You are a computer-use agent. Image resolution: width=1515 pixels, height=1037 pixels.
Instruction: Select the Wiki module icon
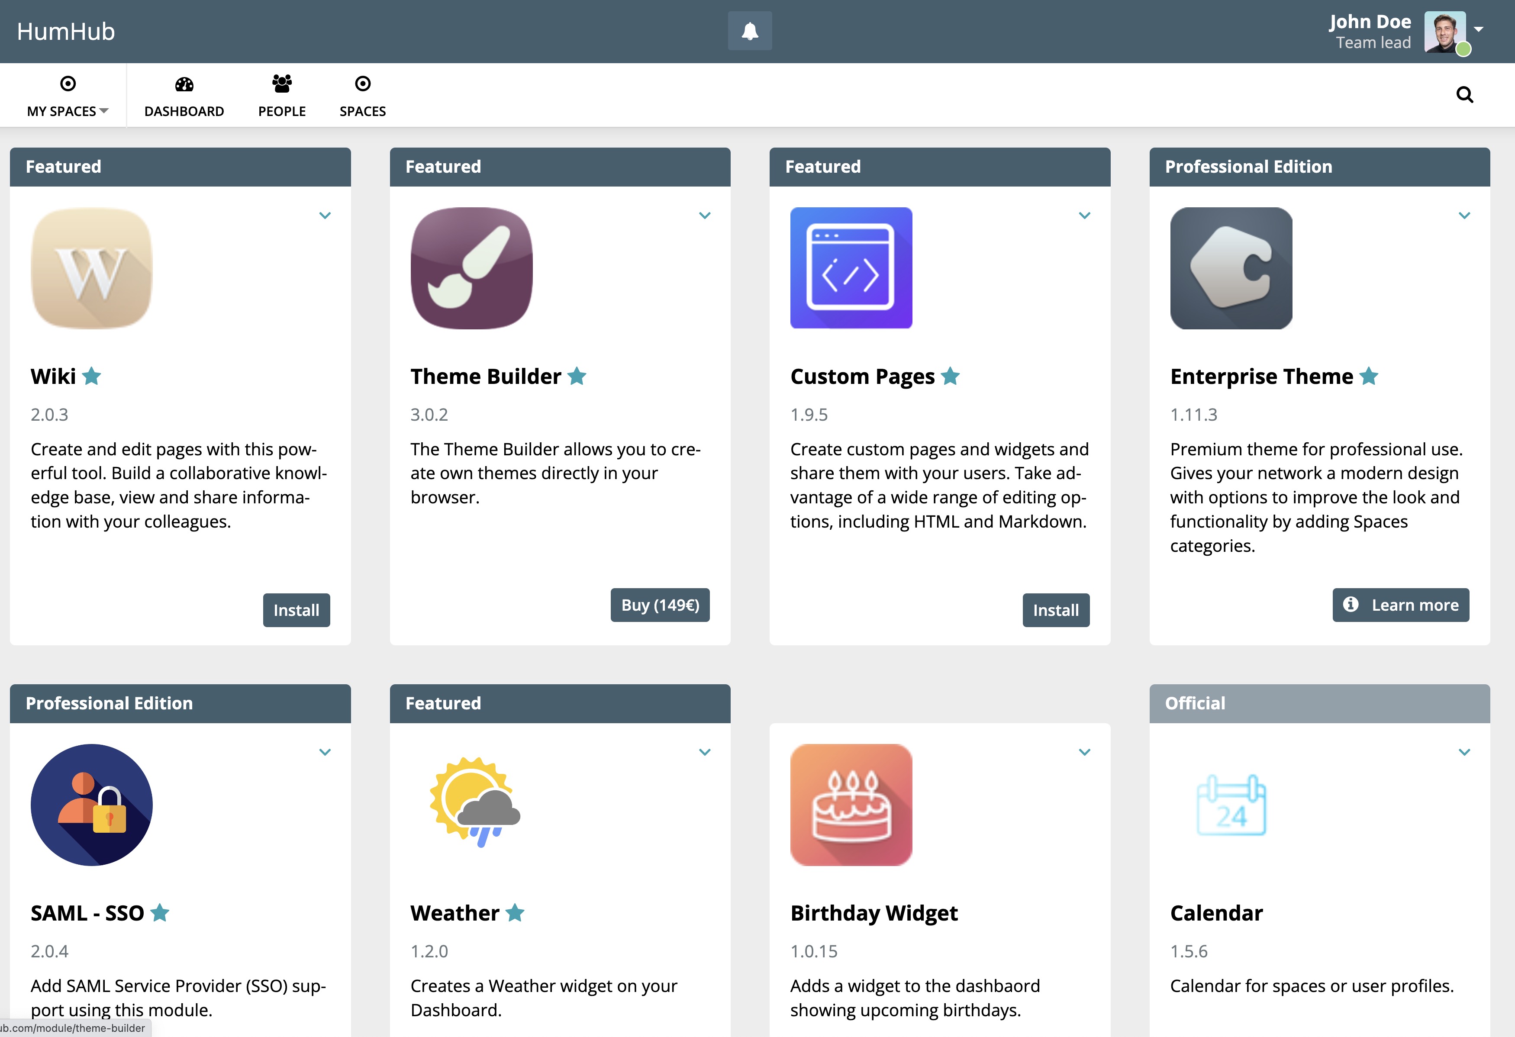tap(90, 268)
